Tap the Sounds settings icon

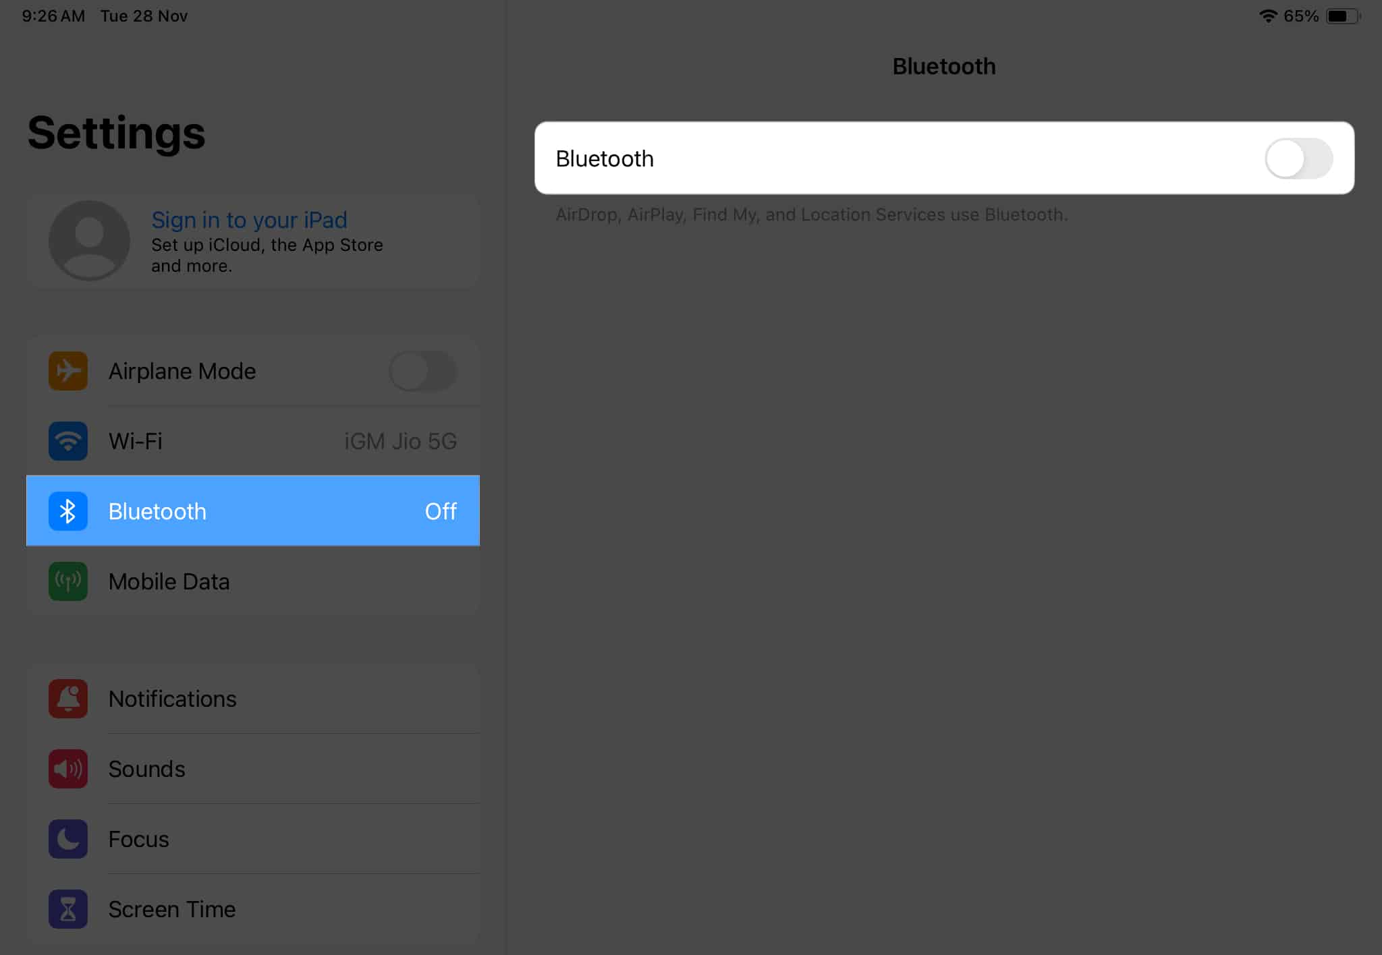click(x=68, y=767)
